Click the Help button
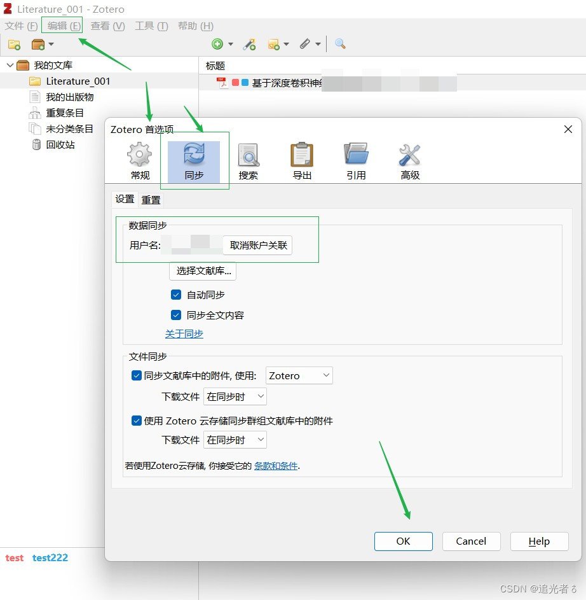This screenshot has height=600, width=586. (x=539, y=541)
